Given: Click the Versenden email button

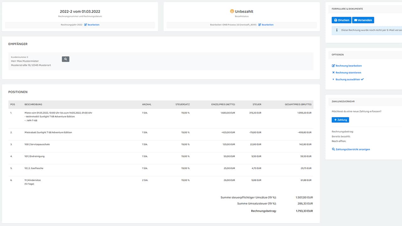Looking at the screenshot, I should coord(363,20).
